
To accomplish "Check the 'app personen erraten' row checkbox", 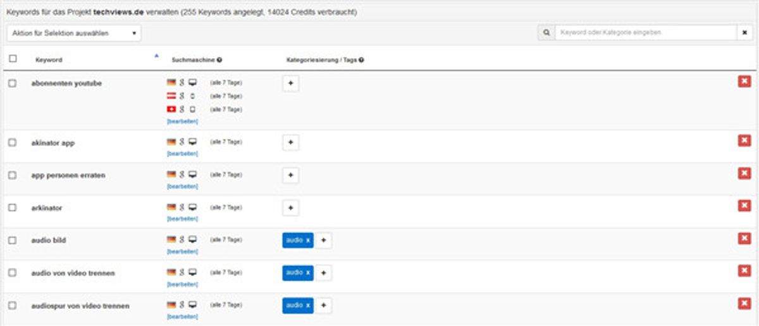I will click(12, 175).
